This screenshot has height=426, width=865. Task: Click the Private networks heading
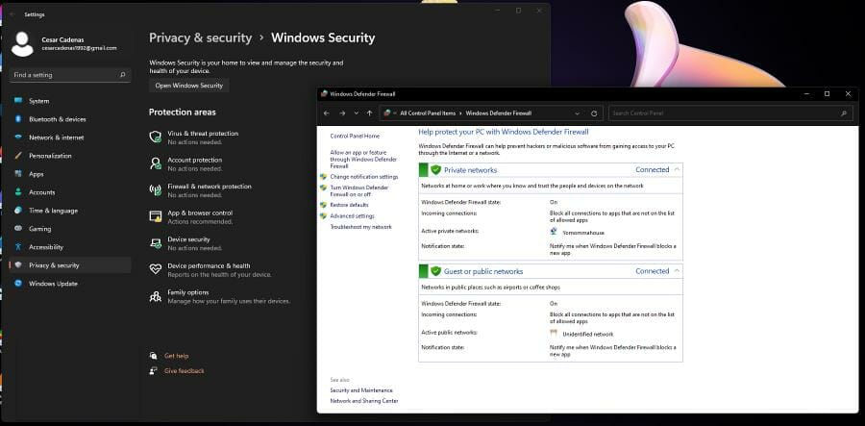[x=471, y=170]
